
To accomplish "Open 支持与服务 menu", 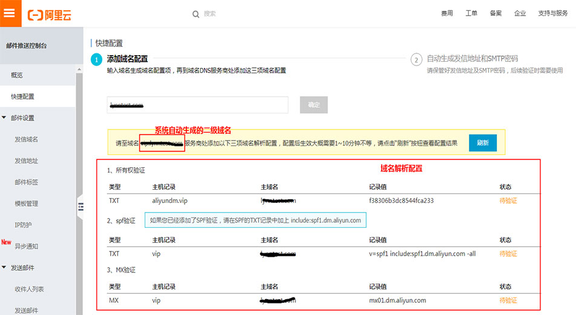I will [552, 13].
